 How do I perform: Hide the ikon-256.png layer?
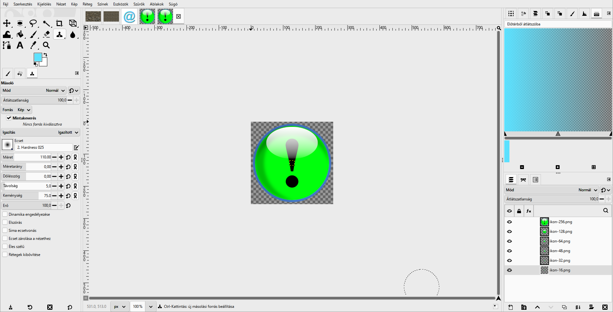509,222
